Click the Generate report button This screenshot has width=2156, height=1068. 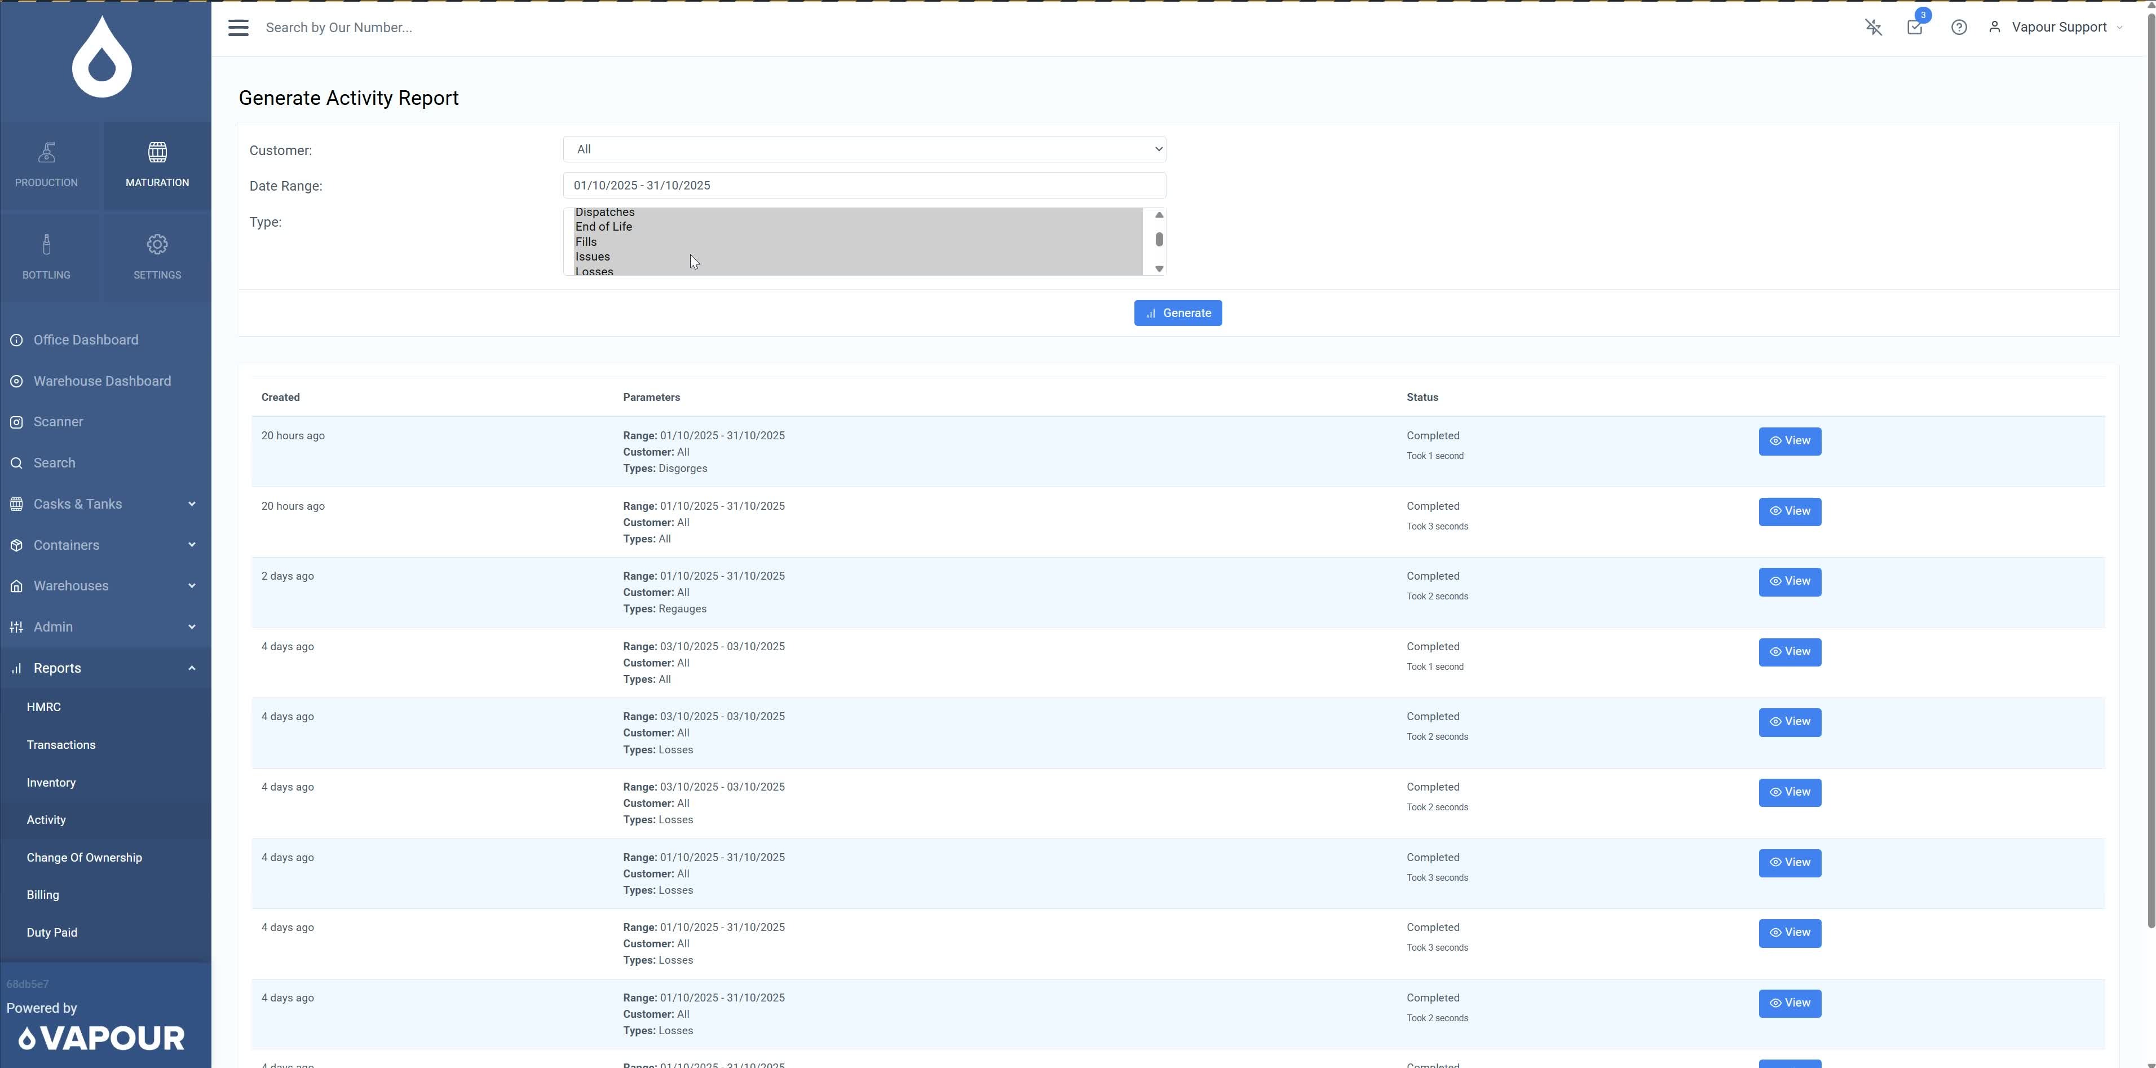(1178, 313)
